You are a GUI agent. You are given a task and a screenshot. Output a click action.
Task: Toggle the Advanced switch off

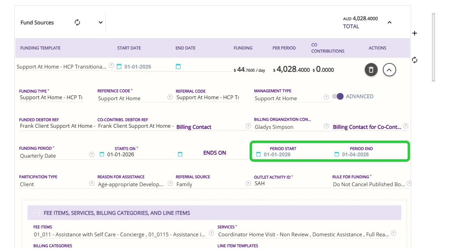(338, 96)
